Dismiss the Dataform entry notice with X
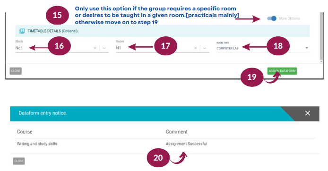This screenshot has width=328, height=171. click(x=308, y=113)
